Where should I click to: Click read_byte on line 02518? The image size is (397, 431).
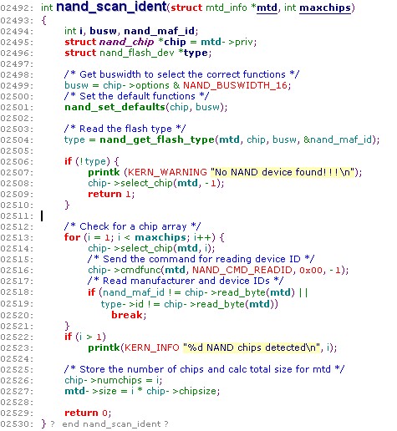[242, 292]
